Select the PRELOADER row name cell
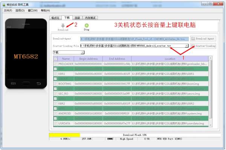This screenshot has width=226, height=150. tap(66, 64)
